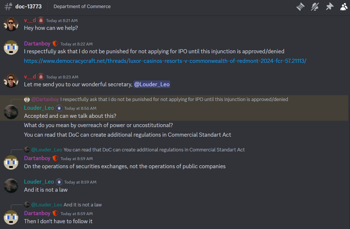Screen dimensions: 350x229
Task: Click Louder_Leo's role badge on "And it is not a law"
Action: click(x=59, y=182)
